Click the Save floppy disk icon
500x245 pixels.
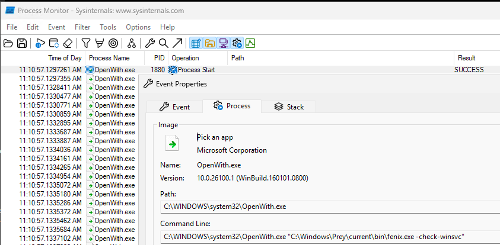22,43
